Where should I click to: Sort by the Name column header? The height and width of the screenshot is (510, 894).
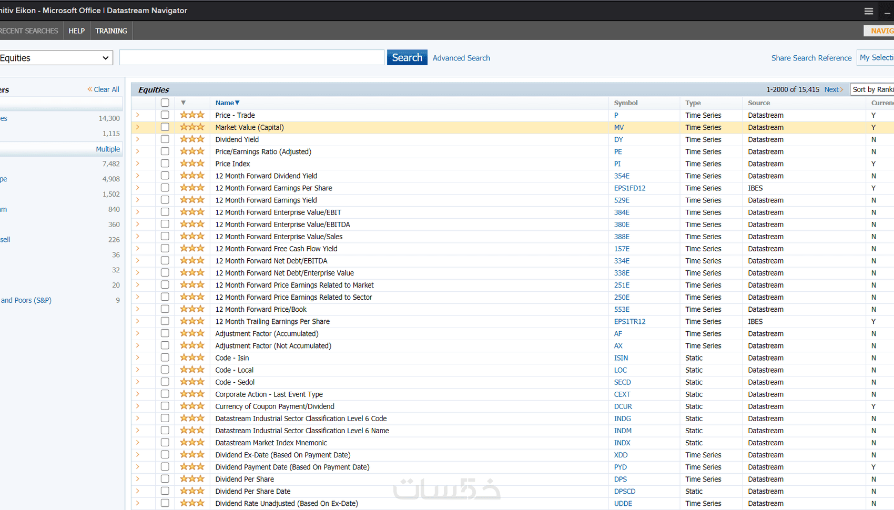pos(227,103)
